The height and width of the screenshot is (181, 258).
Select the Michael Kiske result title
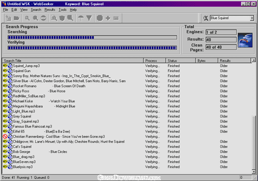click(x=44, y=101)
